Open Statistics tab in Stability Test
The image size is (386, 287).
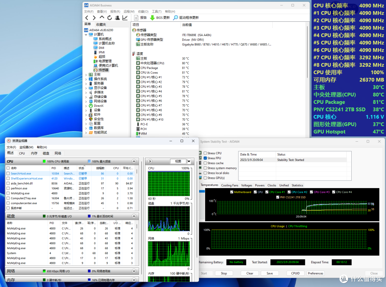(x=297, y=185)
